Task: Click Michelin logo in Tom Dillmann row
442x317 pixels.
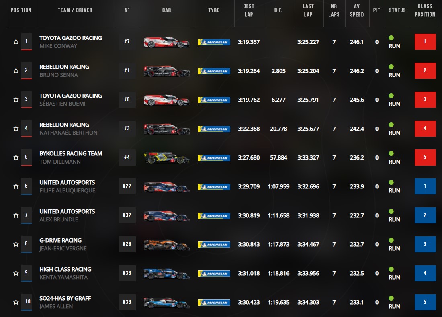Action: click(214, 158)
